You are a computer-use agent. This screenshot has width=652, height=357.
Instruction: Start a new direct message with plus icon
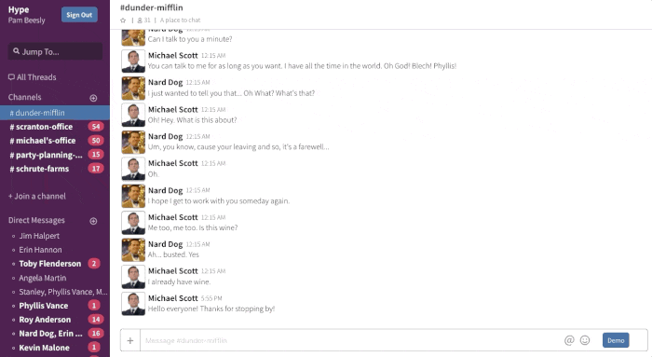click(93, 221)
